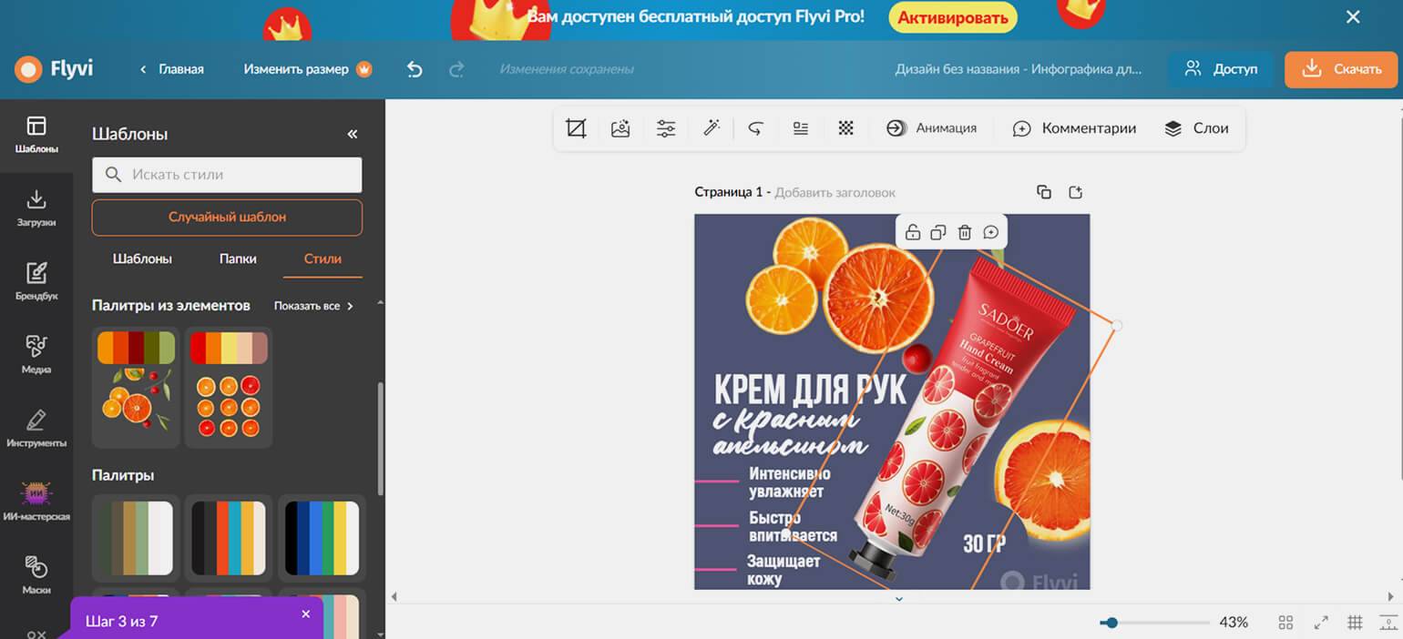Image resolution: width=1403 pixels, height=639 pixels.
Task: Toggle fullscreen mode icon
Action: point(1321,623)
